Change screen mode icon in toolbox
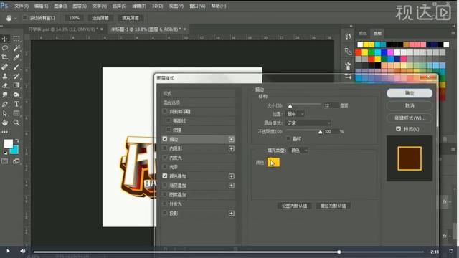459x258 pixels. click(16, 161)
